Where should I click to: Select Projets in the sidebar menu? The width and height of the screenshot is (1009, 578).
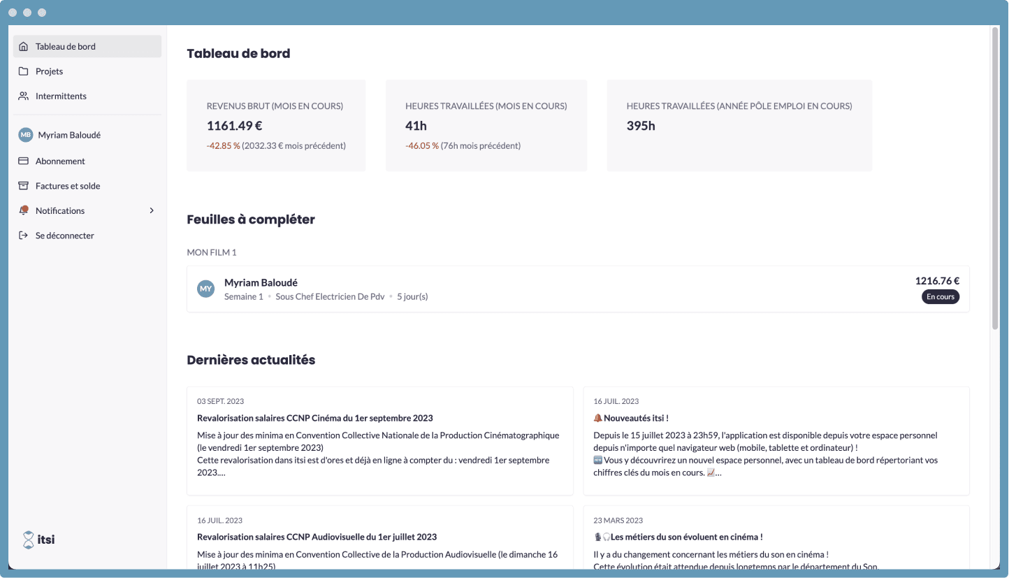(49, 71)
